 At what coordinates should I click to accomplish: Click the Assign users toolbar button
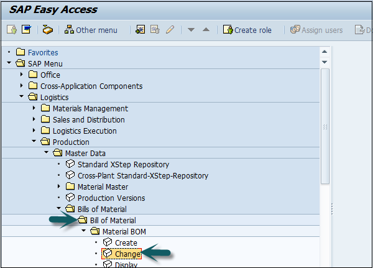click(316, 30)
